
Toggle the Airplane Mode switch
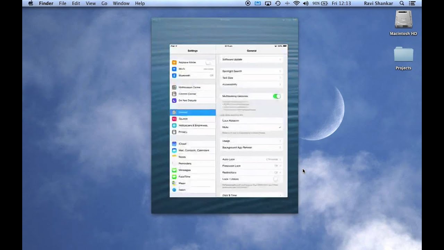209,62
